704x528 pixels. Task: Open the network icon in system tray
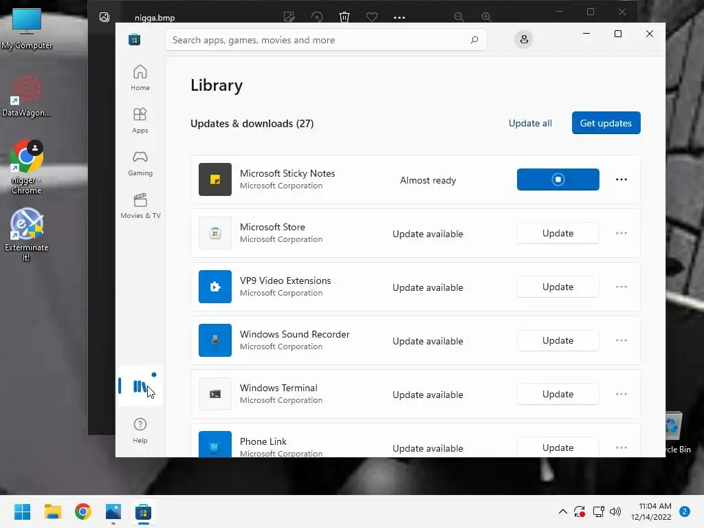[x=598, y=511]
